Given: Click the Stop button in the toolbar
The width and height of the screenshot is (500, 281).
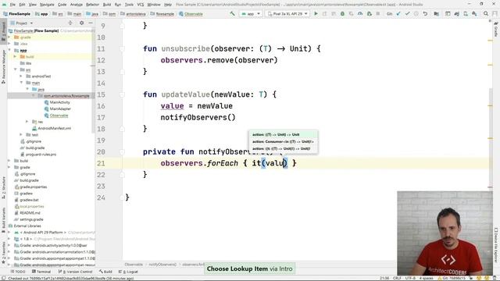Looking at the screenshot, I should click(x=378, y=14).
